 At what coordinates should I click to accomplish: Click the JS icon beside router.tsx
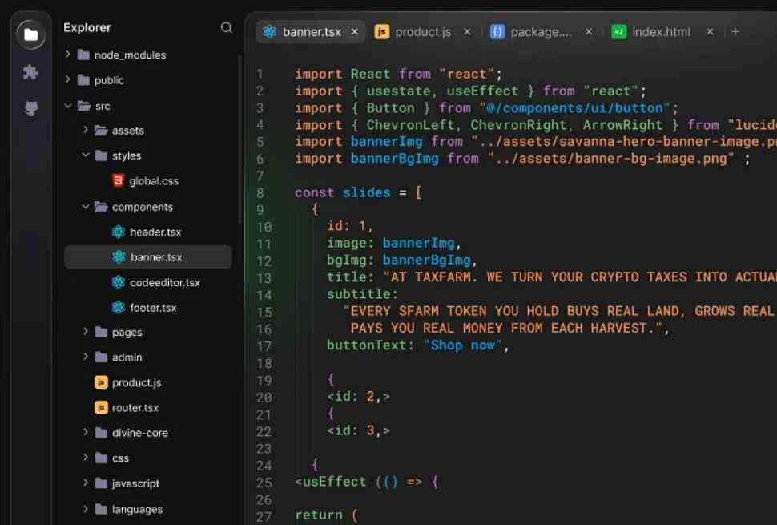pyautogui.click(x=101, y=407)
